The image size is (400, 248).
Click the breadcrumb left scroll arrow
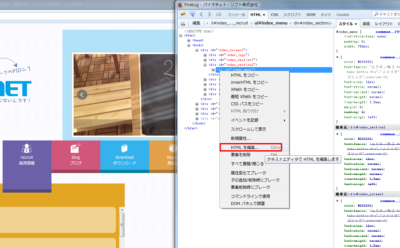point(207,23)
